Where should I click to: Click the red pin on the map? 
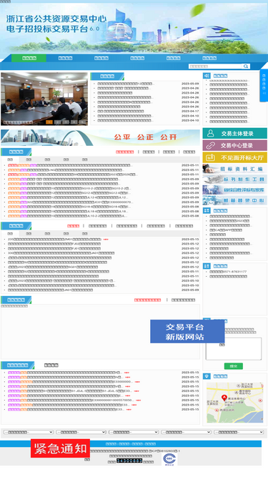pyautogui.click(x=224, y=398)
